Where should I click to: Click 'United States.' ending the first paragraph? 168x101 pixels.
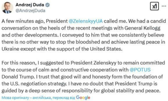(x=106, y=49)
